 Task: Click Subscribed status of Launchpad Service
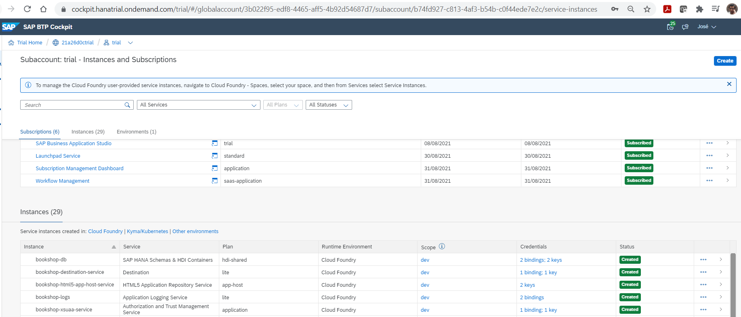(x=639, y=156)
